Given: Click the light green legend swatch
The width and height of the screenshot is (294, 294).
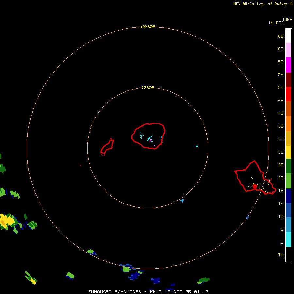Looking at the screenshot, I should [288, 181].
